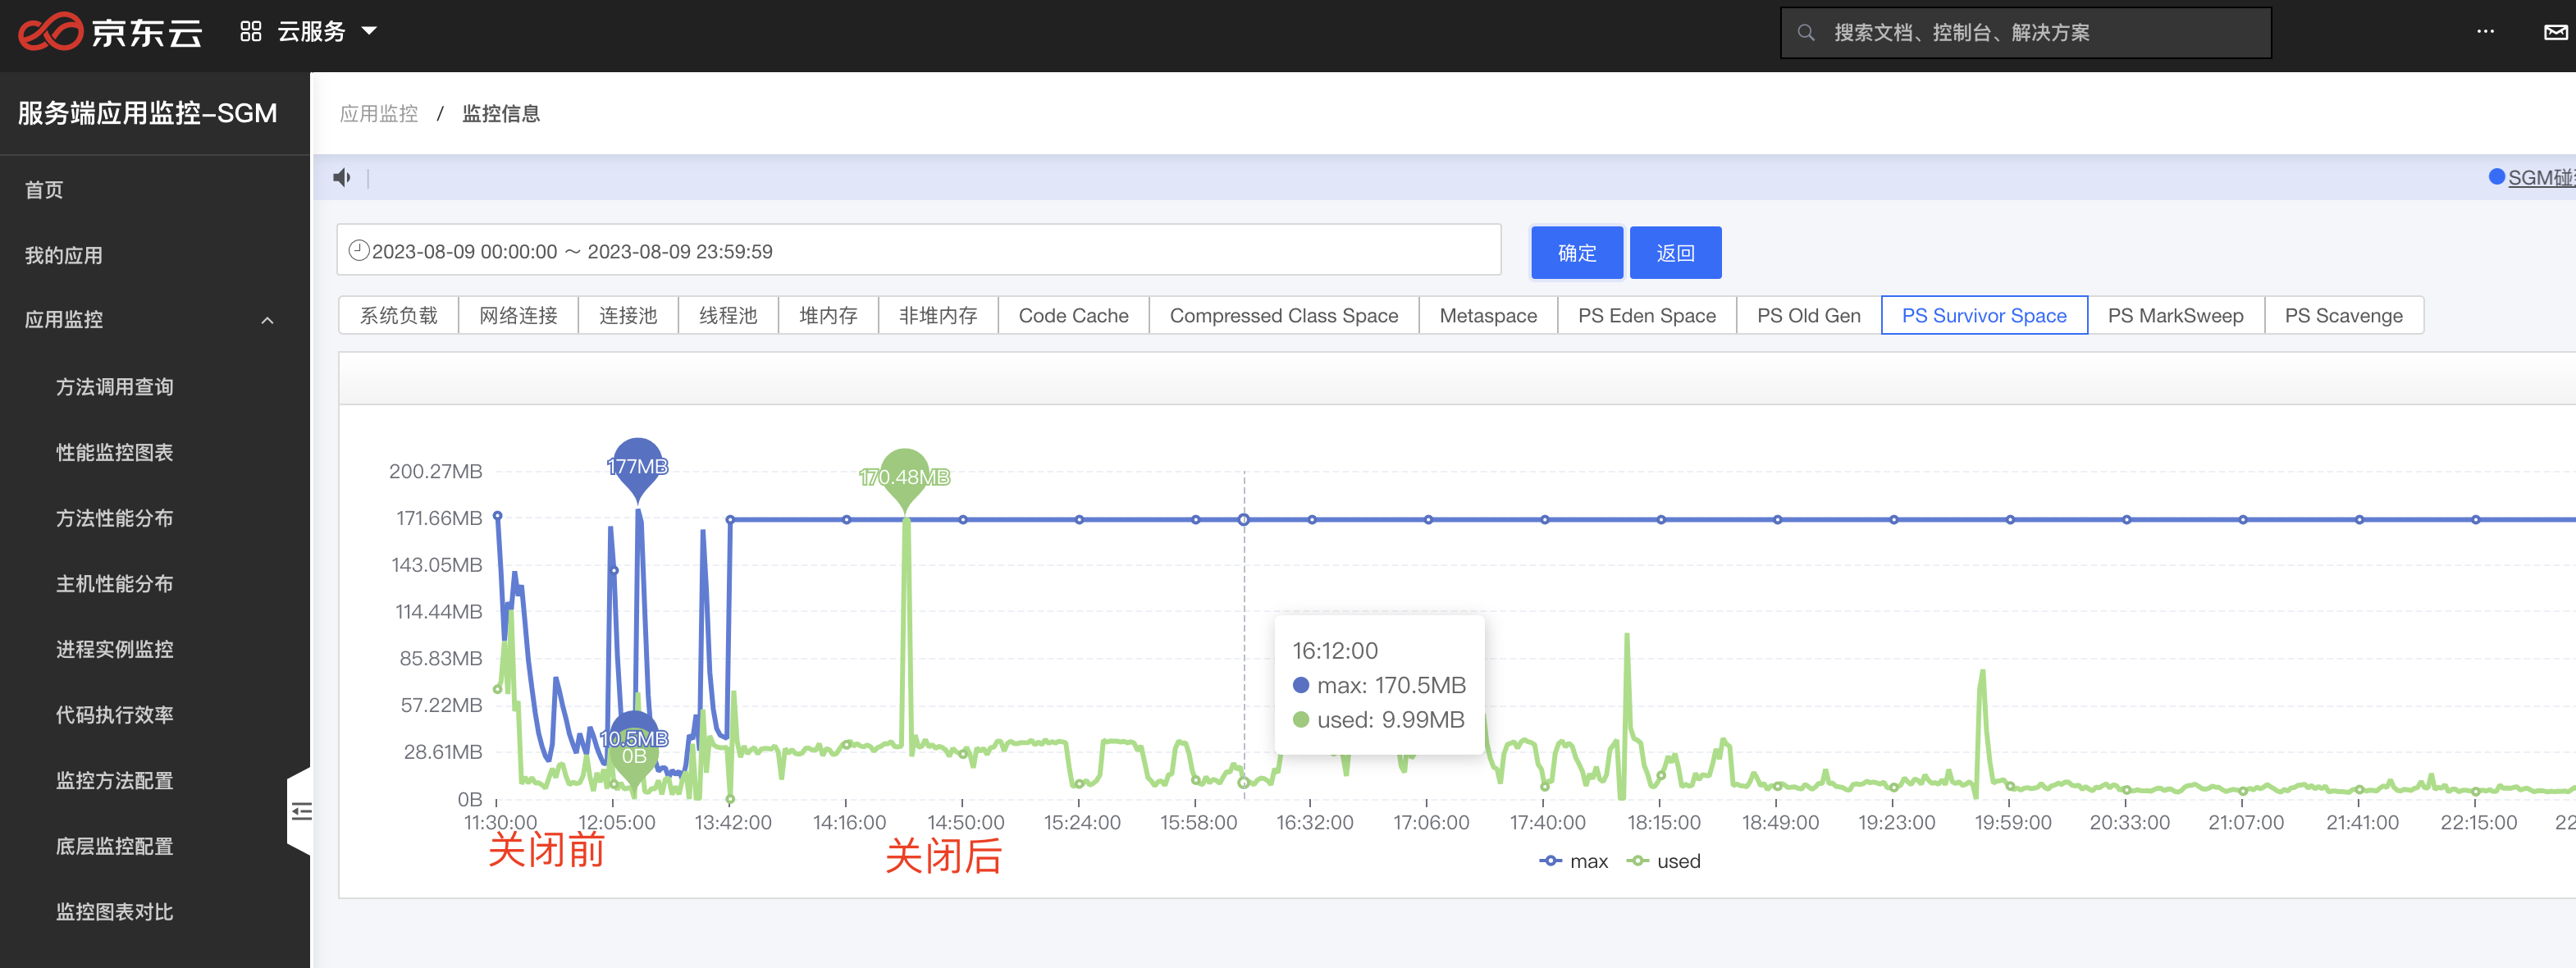This screenshot has height=968, width=2576.
Task: Open the mail messages icon
Action: pos(2555,32)
